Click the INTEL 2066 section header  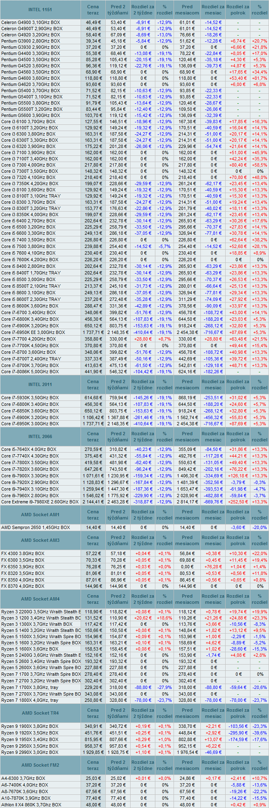pos(40,436)
